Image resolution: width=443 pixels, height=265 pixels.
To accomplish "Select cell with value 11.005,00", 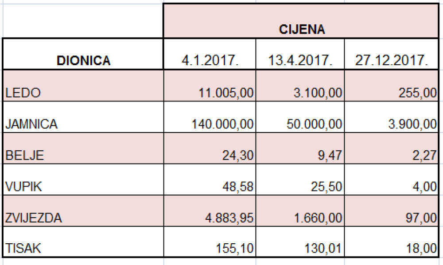I will 210,86.
